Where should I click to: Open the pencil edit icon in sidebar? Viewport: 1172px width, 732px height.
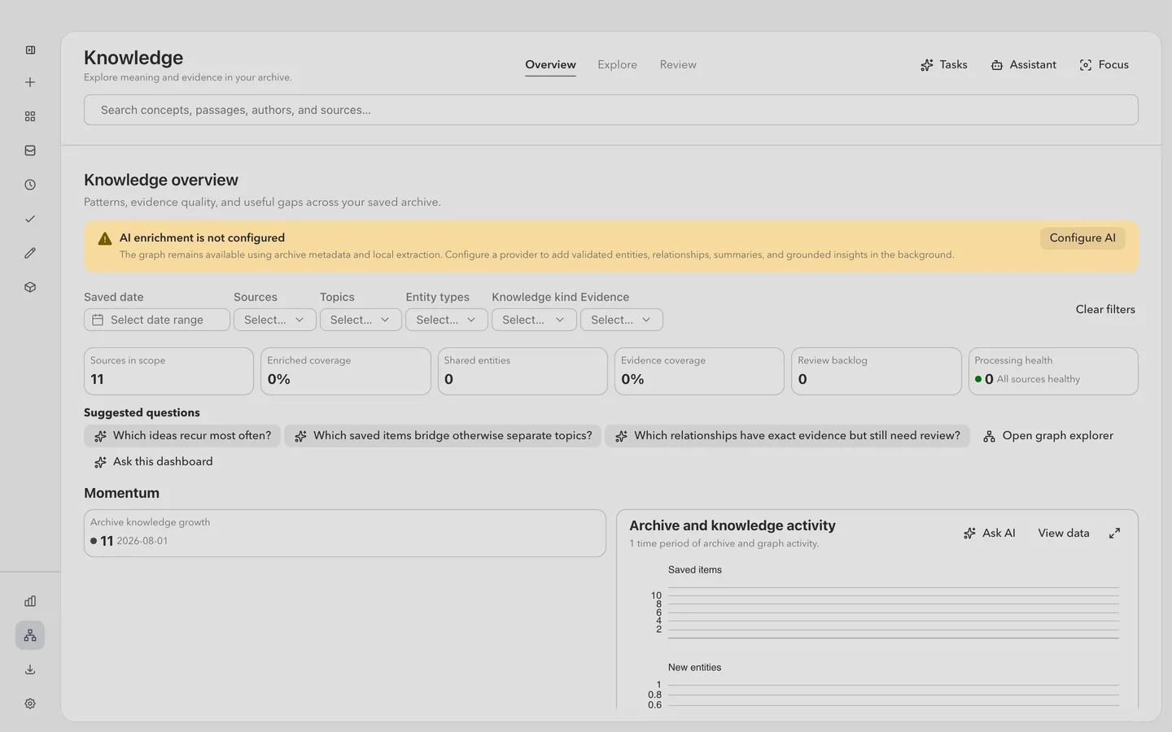(x=30, y=253)
